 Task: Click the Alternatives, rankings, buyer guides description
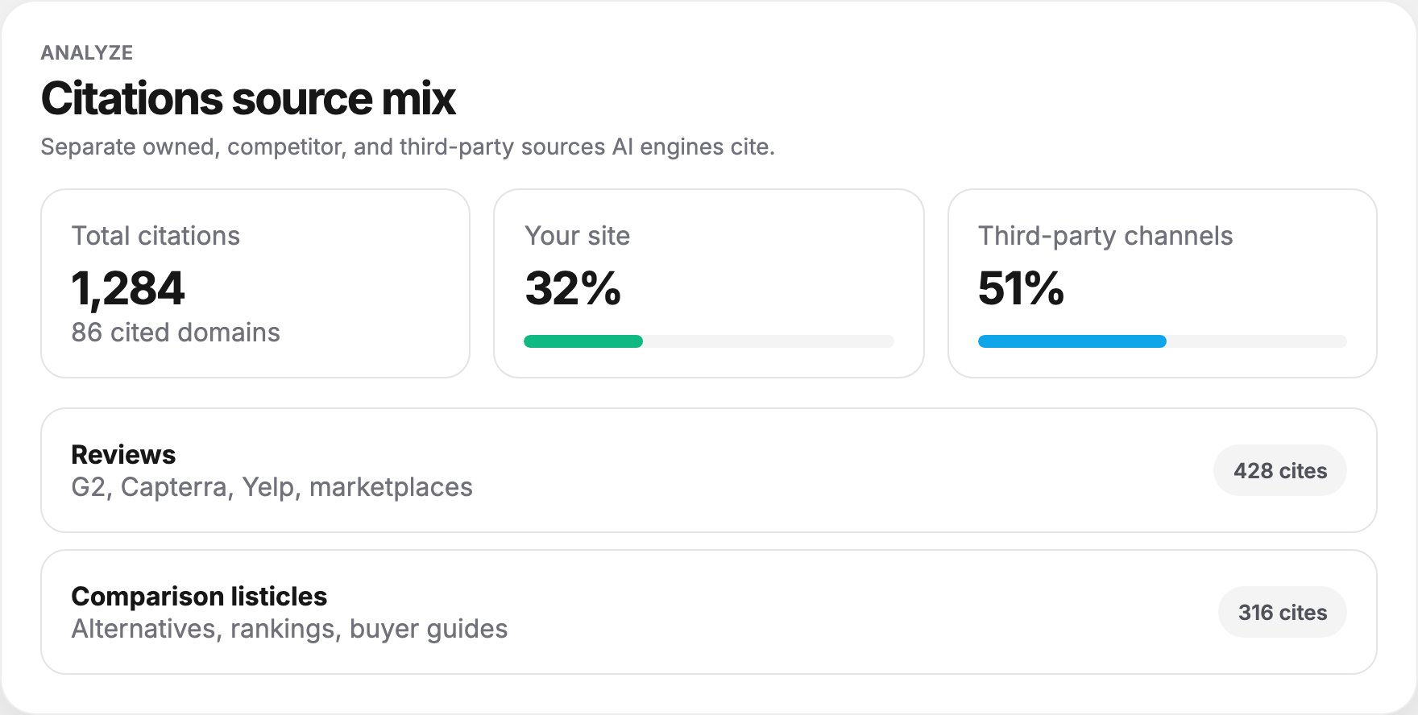(290, 629)
